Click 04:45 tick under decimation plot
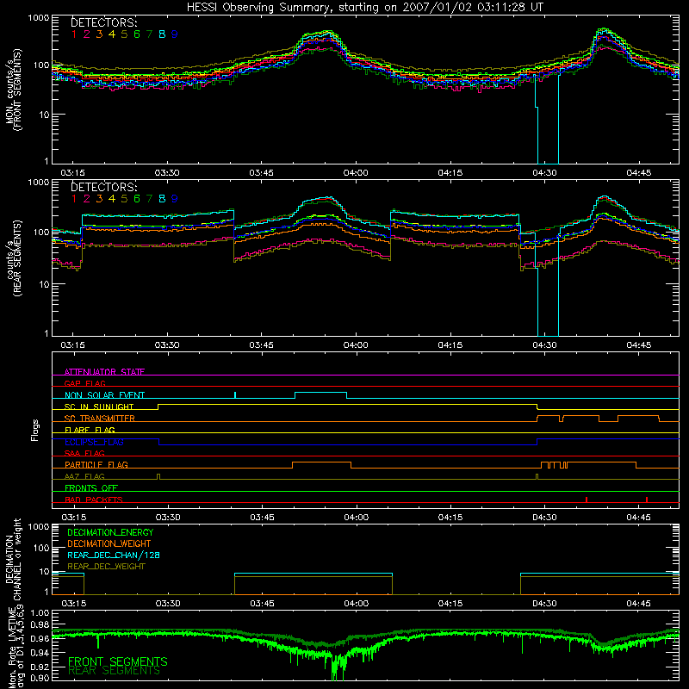Viewport: 689px width, 689px height. (x=638, y=604)
